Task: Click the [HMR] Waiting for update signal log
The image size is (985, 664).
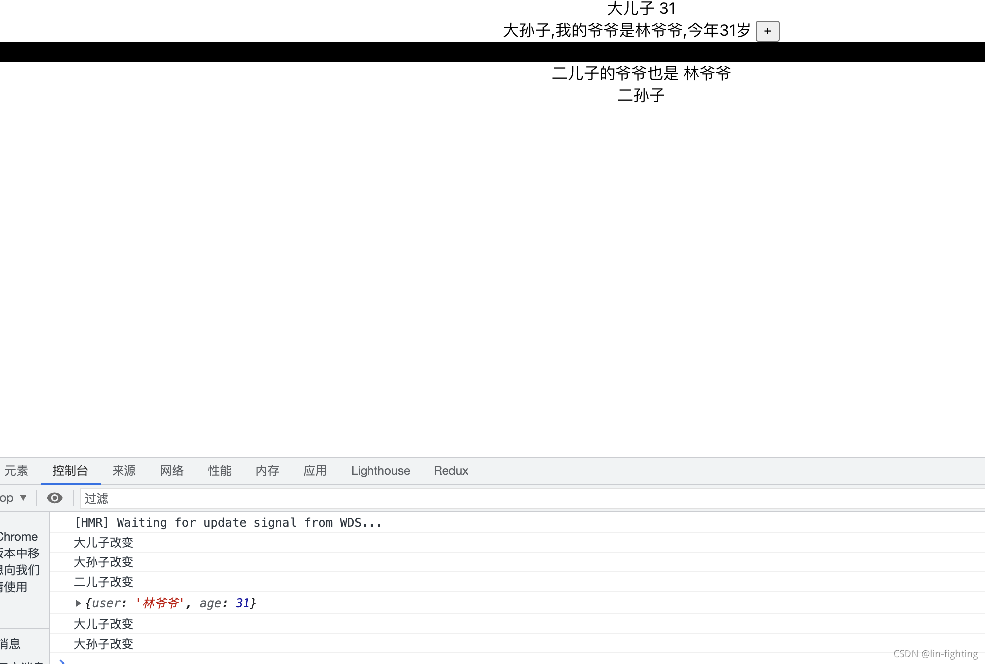Action: [x=228, y=523]
